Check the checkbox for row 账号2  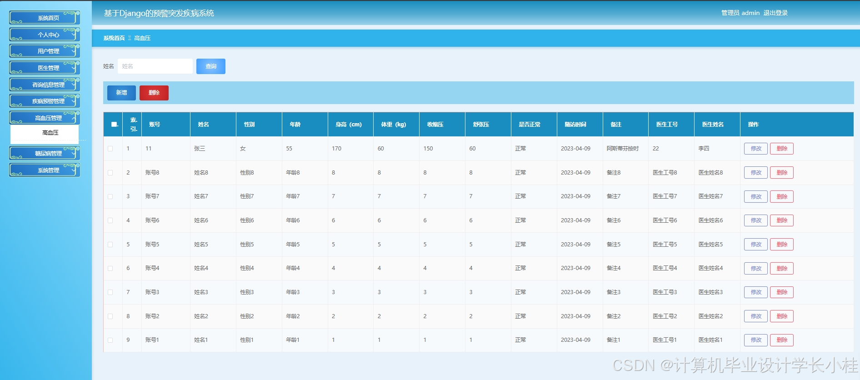coord(110,316)
